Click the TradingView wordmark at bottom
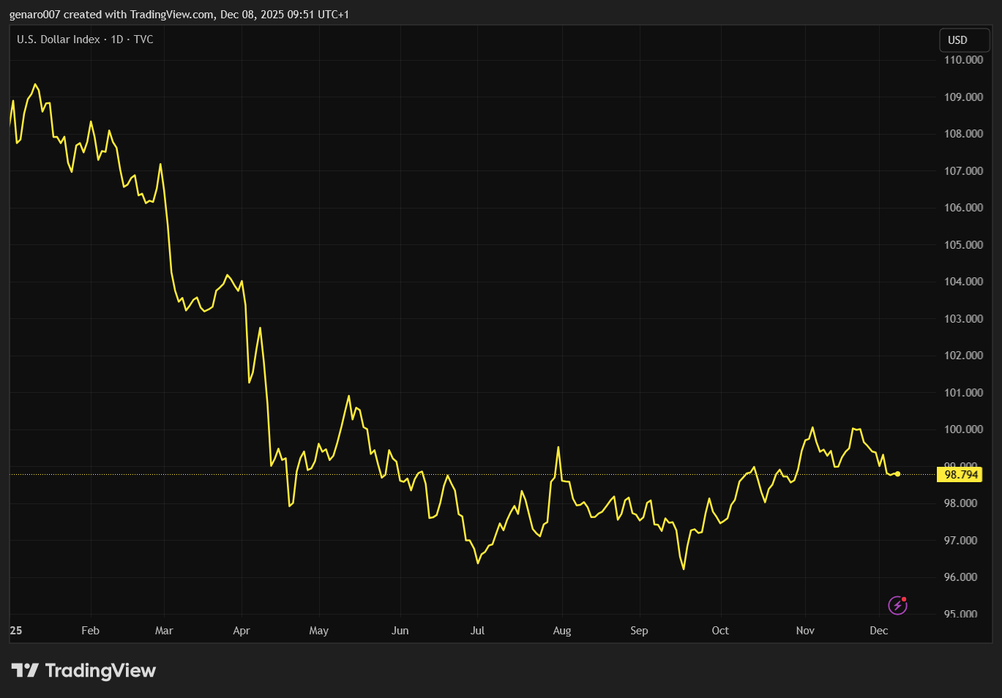The image size is (1002, 698). 101,670
